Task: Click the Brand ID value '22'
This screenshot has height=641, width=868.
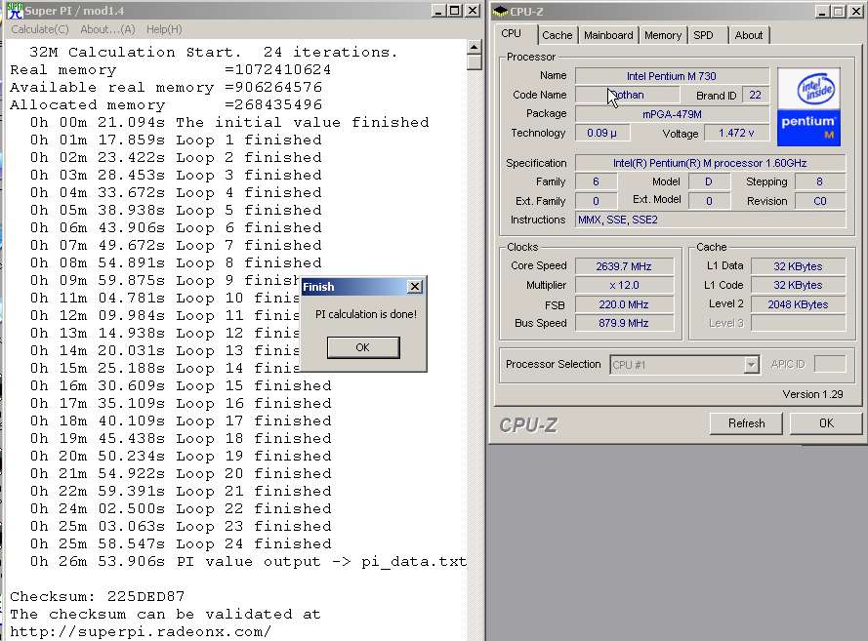Action: [755, 95]
